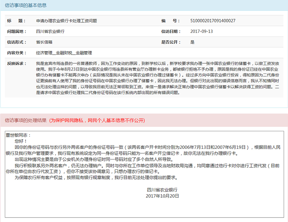Click the number 510000201709140​0027
This screenshot has height=222, width=288.
(x=213, y=21)
